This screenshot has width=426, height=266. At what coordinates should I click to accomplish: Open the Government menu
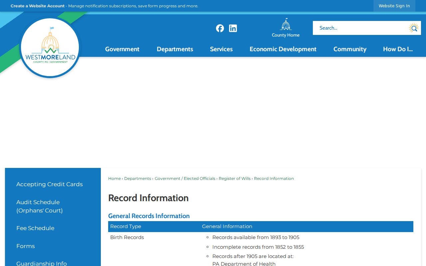click(x=122, y=49)
